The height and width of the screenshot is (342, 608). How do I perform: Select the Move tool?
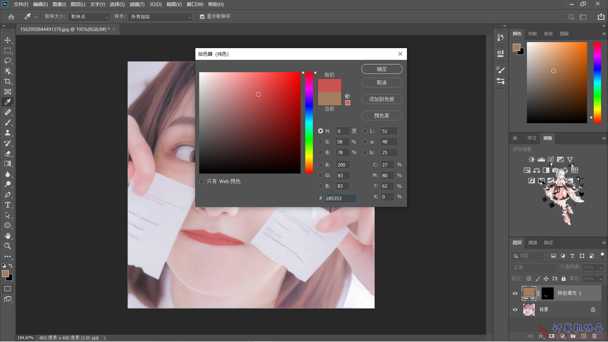(x=8, y=40)
